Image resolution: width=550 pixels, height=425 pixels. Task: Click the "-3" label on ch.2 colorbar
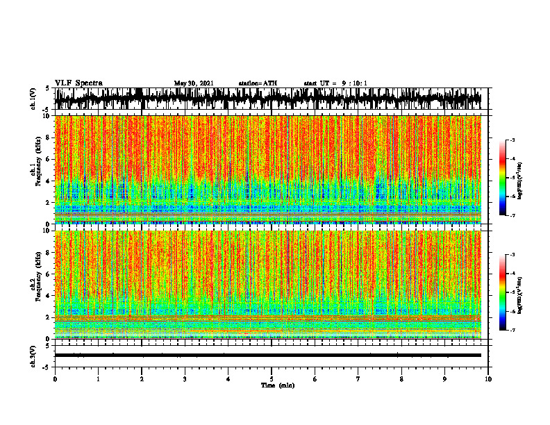click(512, 255)
